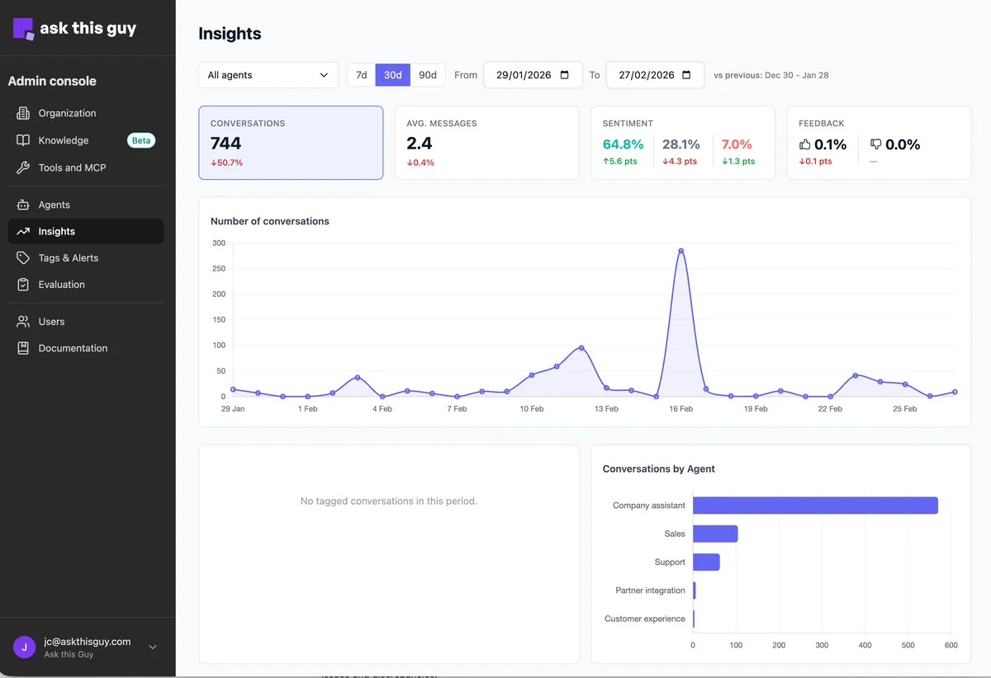Click the 7.0% negative sentiment value
This screenshot has width=991, height=678.
[737, 144]
